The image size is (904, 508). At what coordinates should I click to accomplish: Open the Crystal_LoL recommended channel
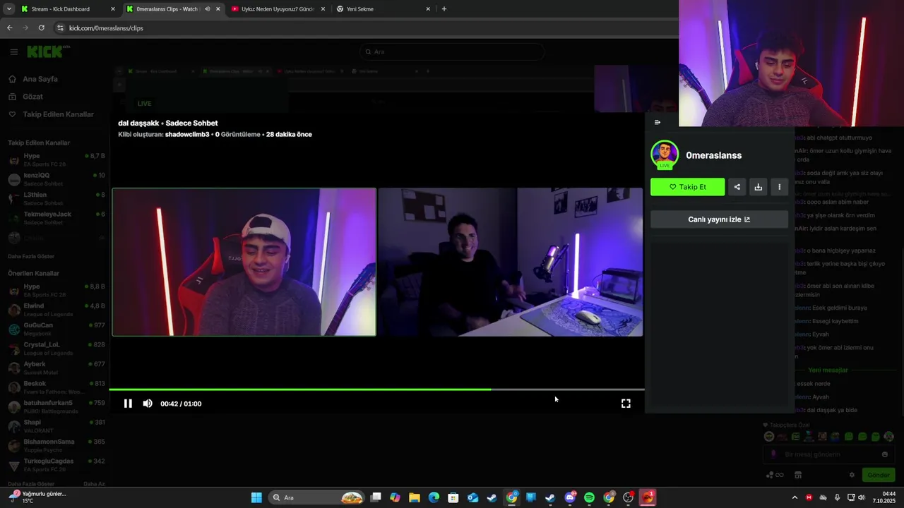56,349
